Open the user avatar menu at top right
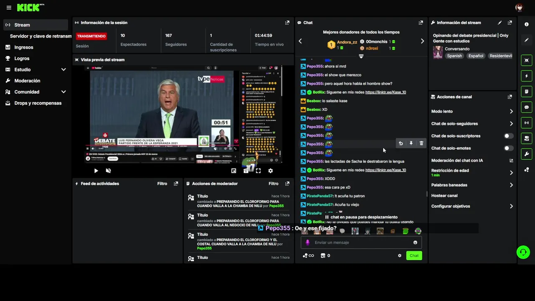 [519, 8]
